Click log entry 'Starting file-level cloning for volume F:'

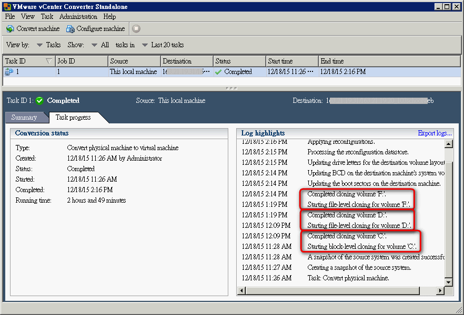point(359,205)
